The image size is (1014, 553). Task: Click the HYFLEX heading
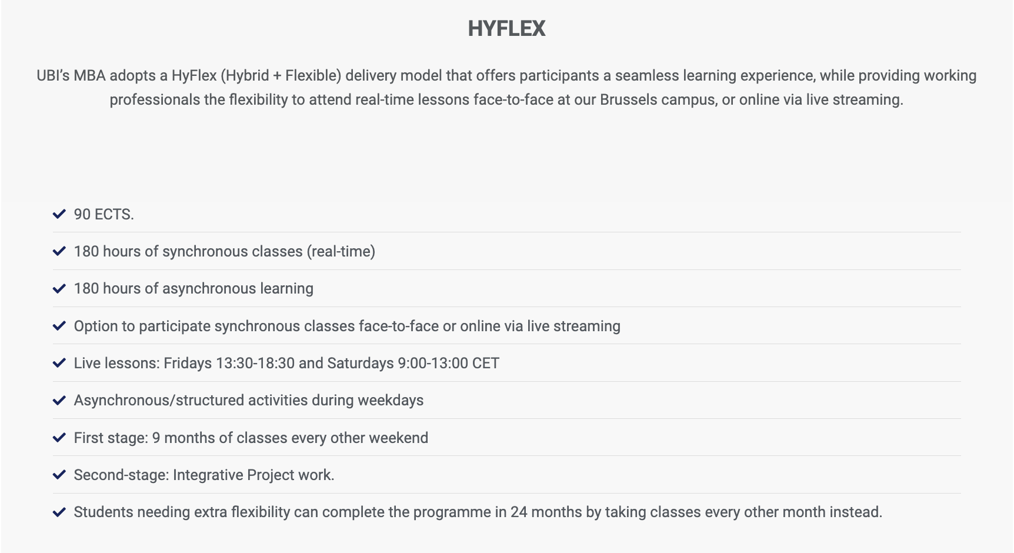click(x=506, y=28)
